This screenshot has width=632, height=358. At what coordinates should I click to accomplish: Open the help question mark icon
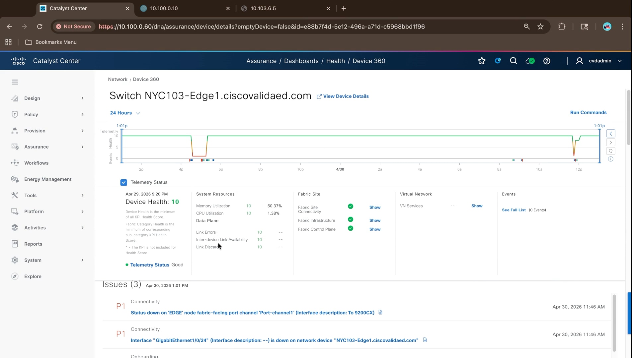(x=547, y=61)
